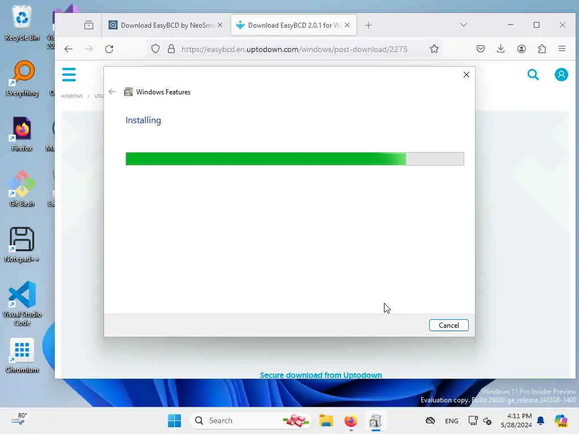Close the EasyBCD 2.0.1 tab
The height and width of the screenshot is (434, 579).
click(347, 25)
